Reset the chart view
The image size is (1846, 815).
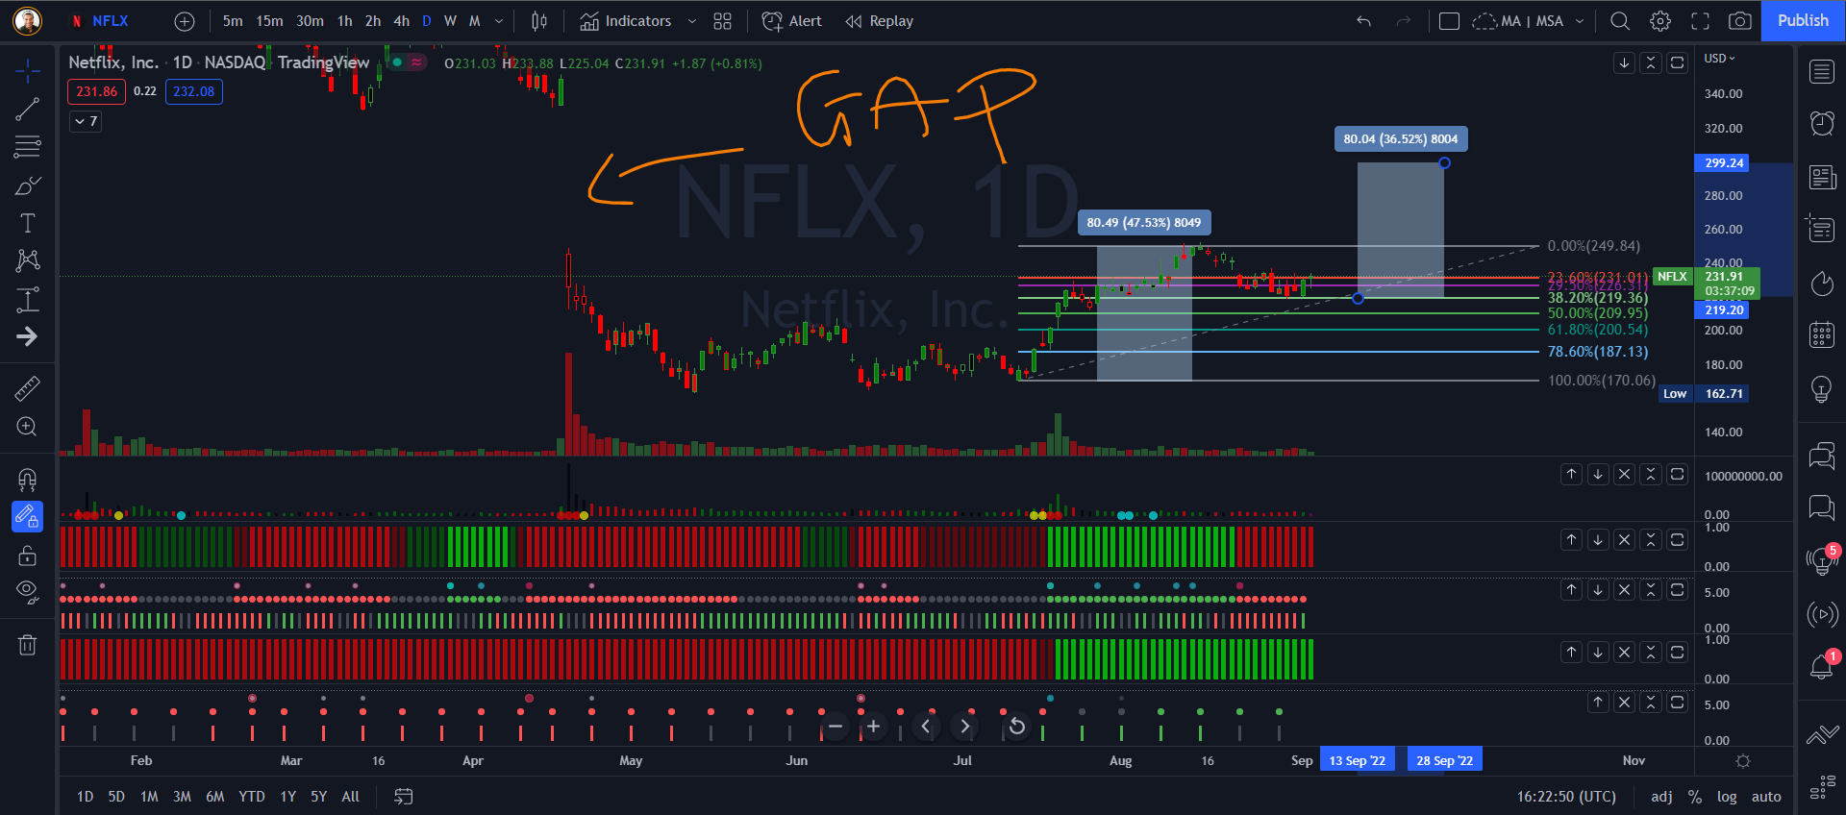tap(1016, 727)
